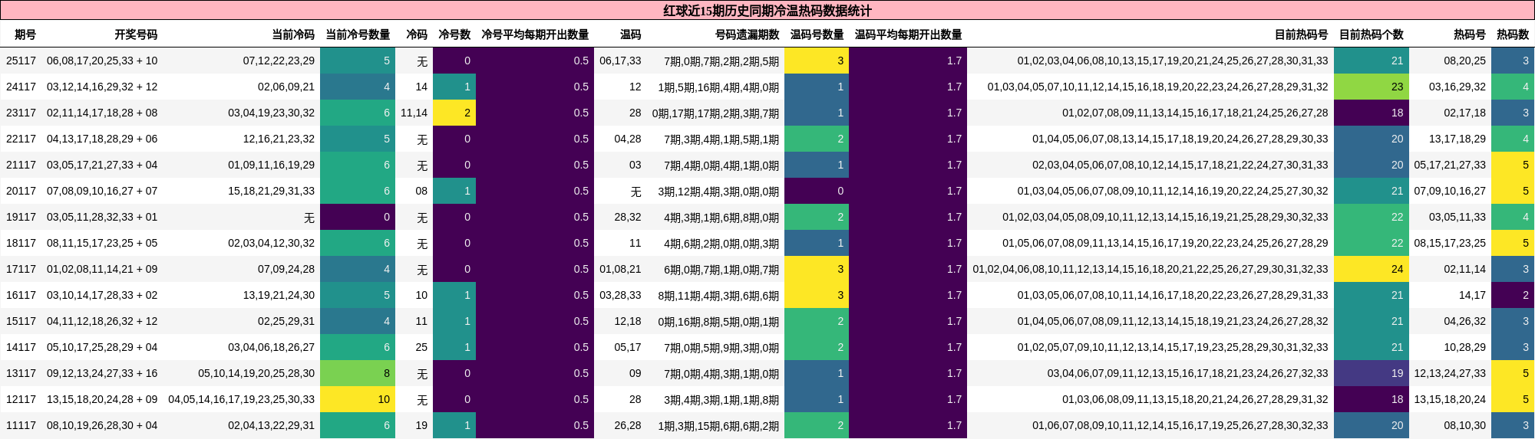Click cold codes cell 02,06,09,21

click(x=286, y=87)
